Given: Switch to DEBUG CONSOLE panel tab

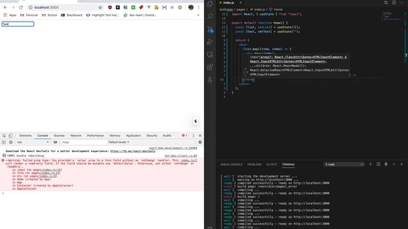Looking at the screenshot, I should point(231,165).
